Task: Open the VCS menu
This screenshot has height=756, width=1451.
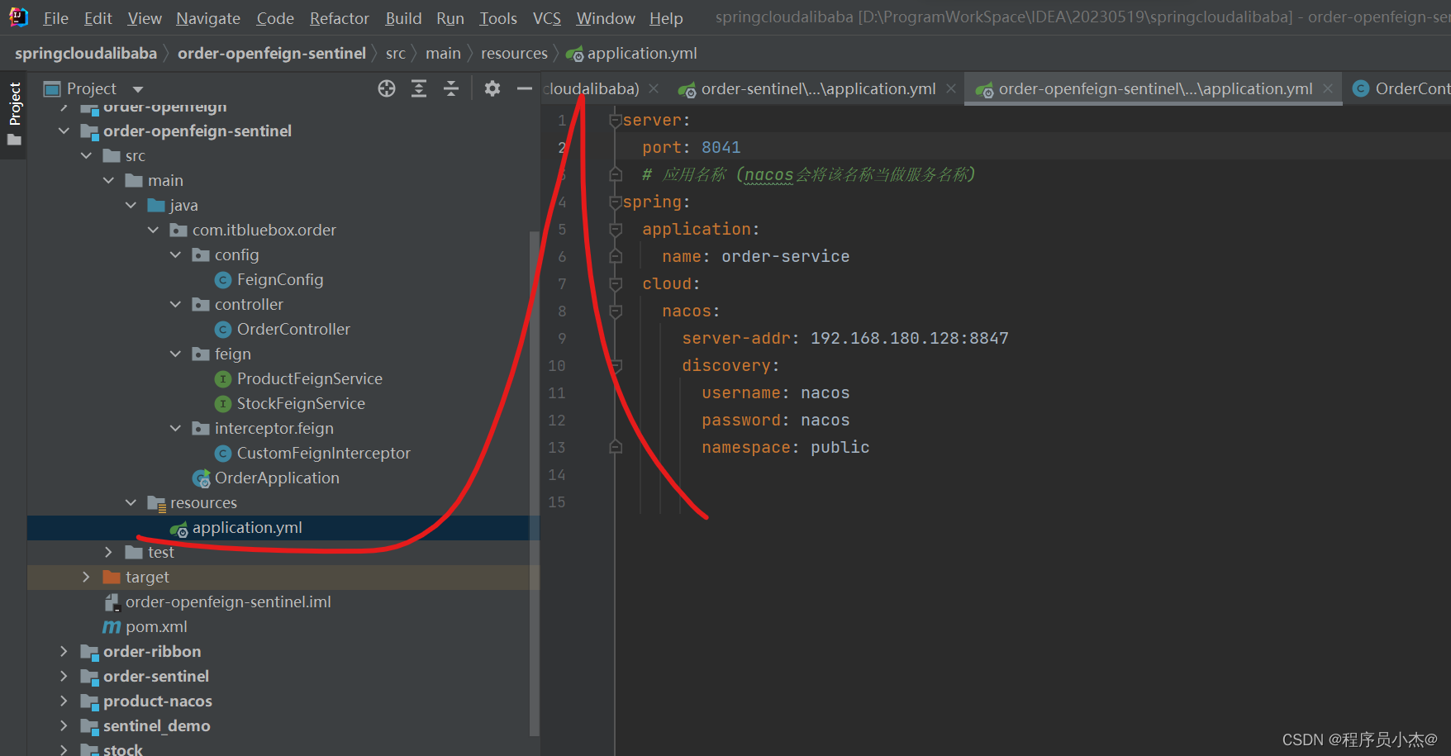Action: 546,18
